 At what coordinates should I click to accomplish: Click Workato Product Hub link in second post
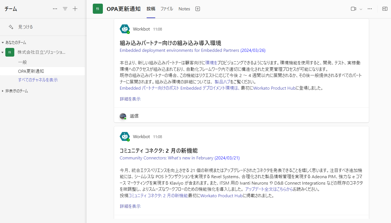click(x=221, y=196)
